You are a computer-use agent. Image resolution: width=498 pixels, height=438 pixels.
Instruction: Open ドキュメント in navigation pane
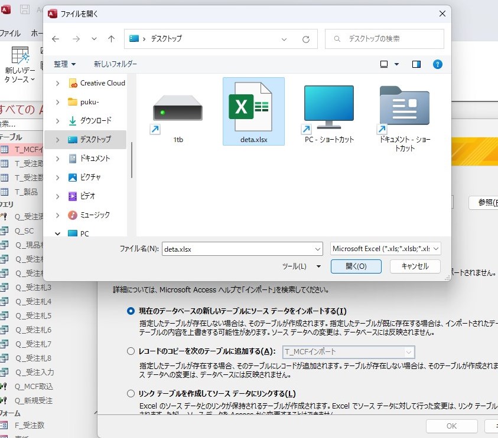89,159
